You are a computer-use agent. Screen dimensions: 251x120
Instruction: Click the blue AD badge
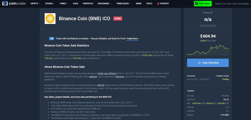click(x=52, y=38)
